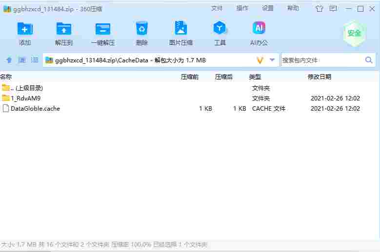The image size is (380, 252).
Task: Click the 一键解压 (one-click extract) icon
Action: point(103,29)
